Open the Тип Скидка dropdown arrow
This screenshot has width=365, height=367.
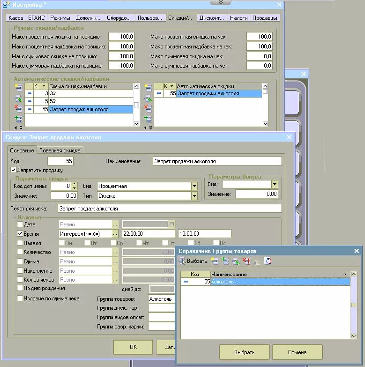click(195, 196)
